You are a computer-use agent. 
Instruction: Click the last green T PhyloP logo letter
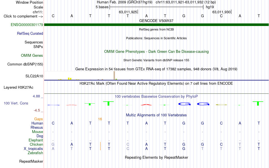(x=258, y=103)
